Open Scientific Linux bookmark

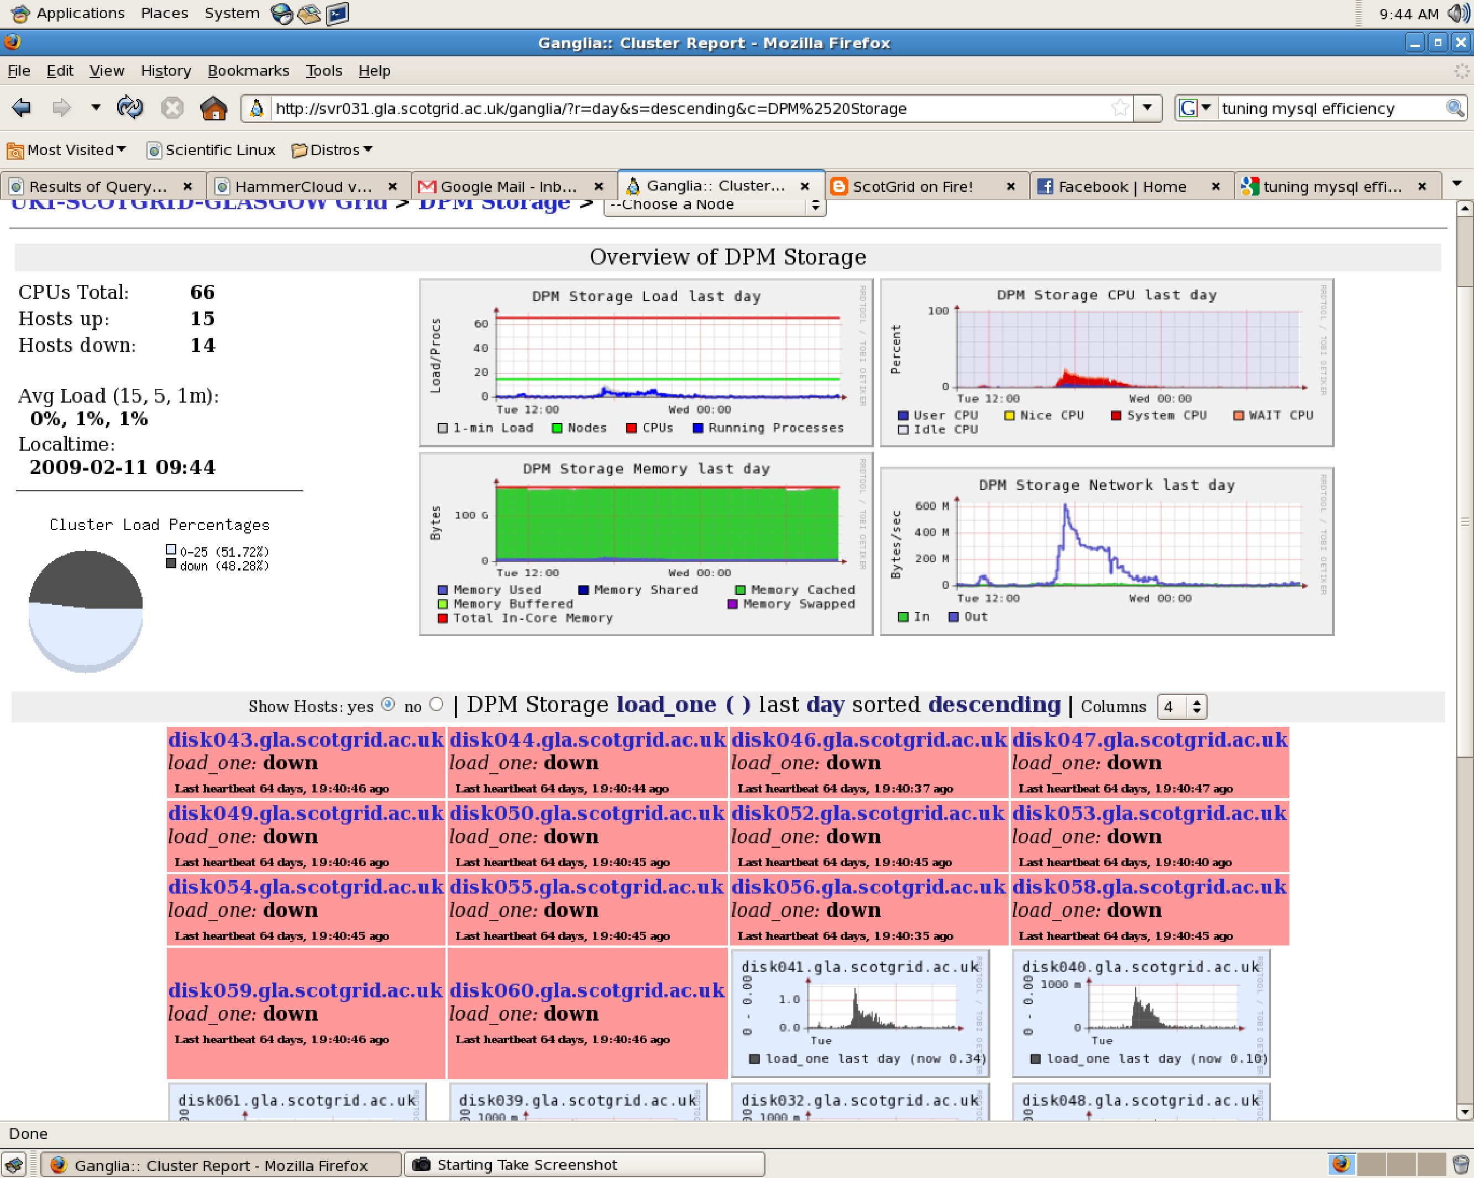[x=211, y=150]
